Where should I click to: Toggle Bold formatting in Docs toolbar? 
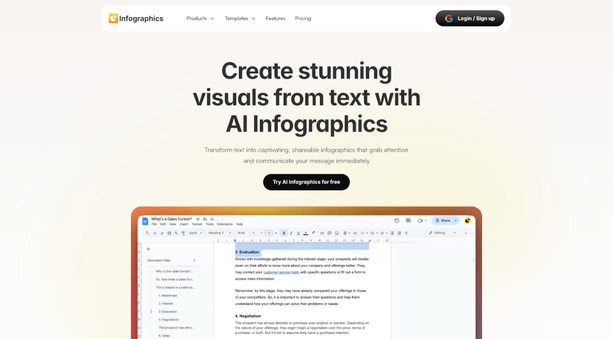pos(284,233)
